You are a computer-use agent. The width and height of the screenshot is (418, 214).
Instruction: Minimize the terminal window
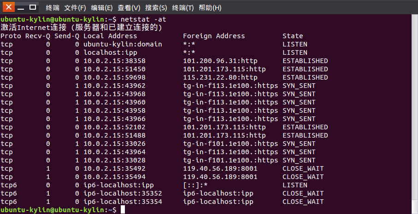point(21,7)
